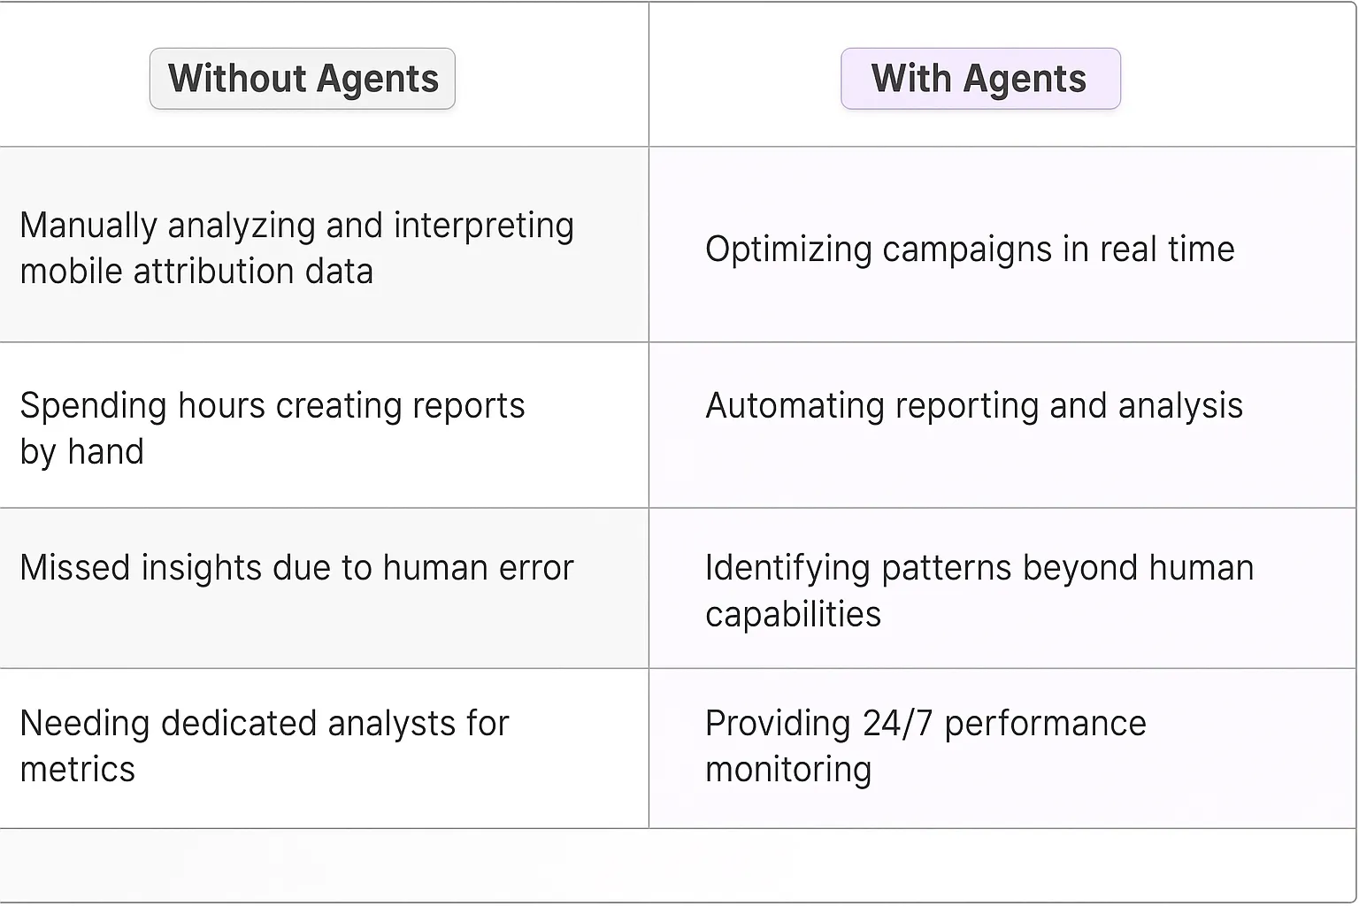Click the "Without Agents" header button

[x=303, y=79]
